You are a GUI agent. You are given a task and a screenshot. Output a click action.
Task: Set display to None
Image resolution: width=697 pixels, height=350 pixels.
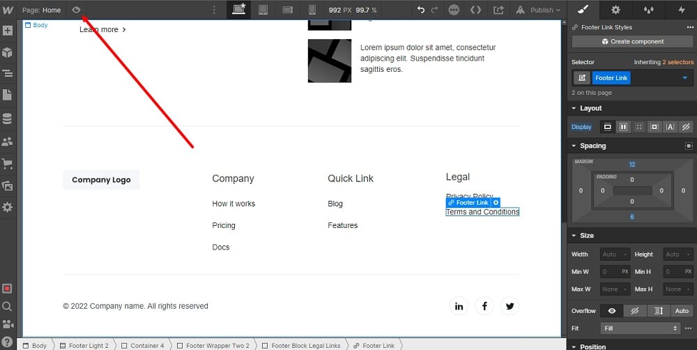(x=685, y=127)
